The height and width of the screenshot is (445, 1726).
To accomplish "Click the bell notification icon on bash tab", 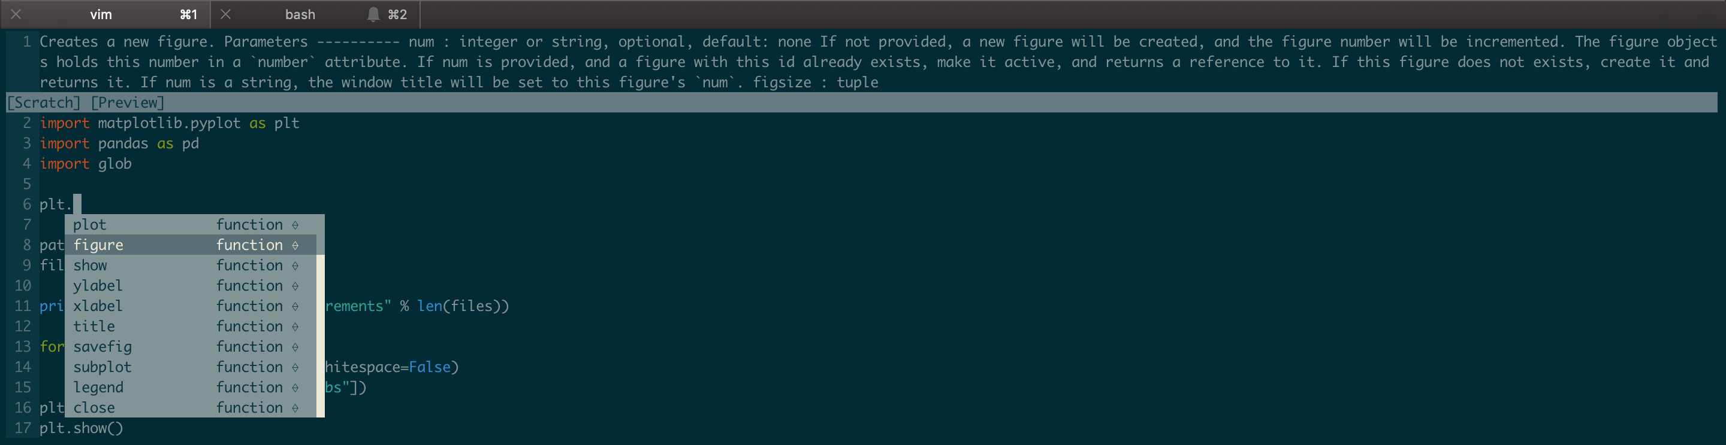I will 373,13.
